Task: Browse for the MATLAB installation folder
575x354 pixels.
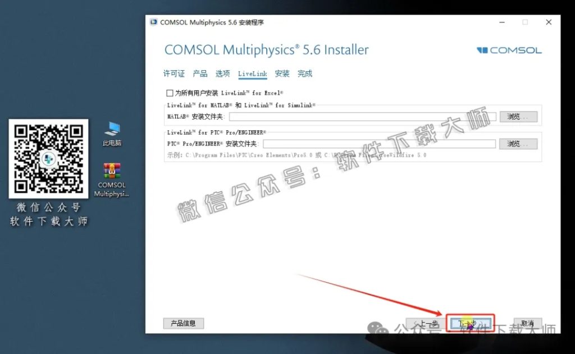Action: (x=518, y=116)
